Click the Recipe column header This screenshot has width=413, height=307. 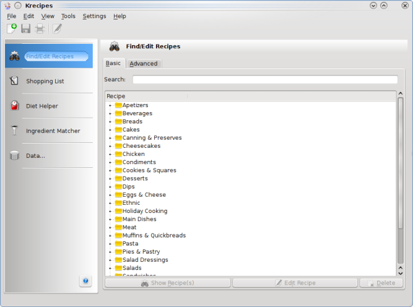coord(251,96)
